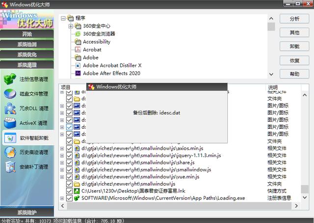Open 注册信息清理 registry cleanup tool
The image size is (314, 223).
pos(26,79)
